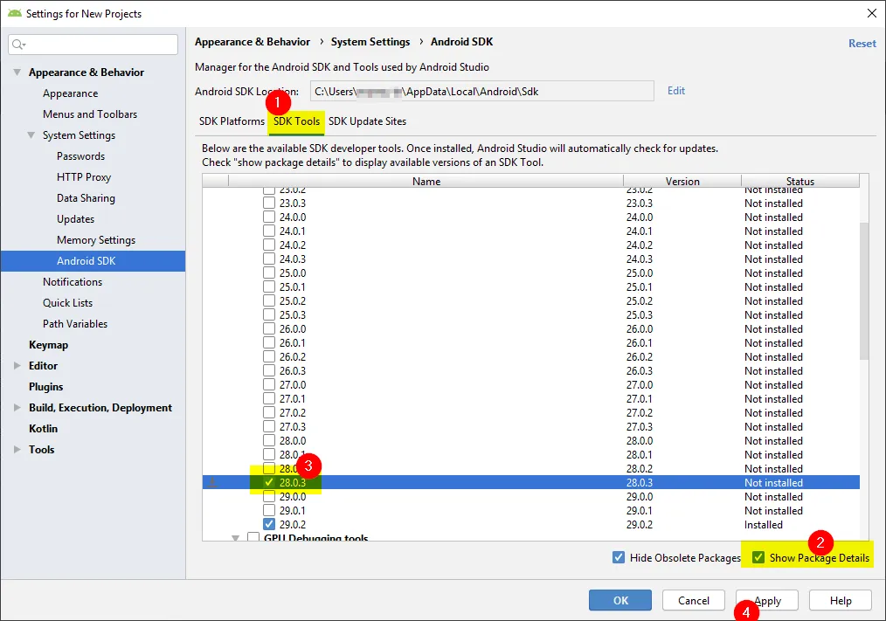Open Help for this settings page

pos(841,600)
